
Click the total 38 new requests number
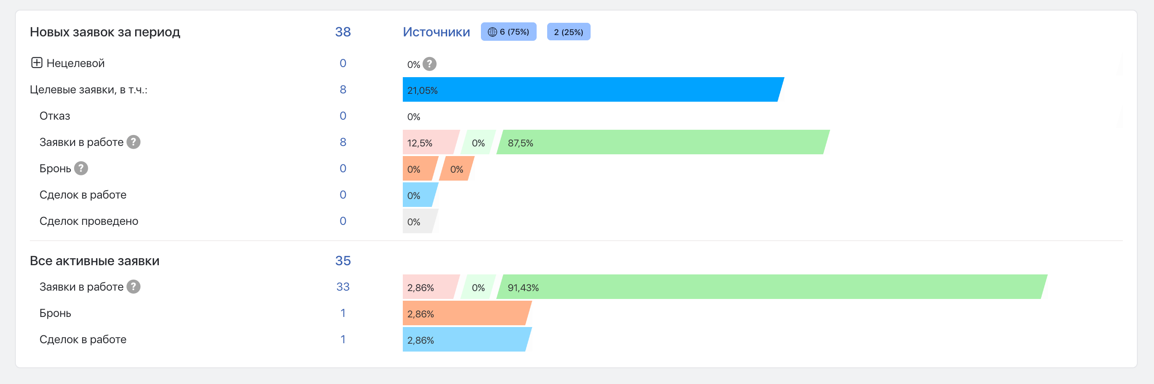[x=343, y=32]
